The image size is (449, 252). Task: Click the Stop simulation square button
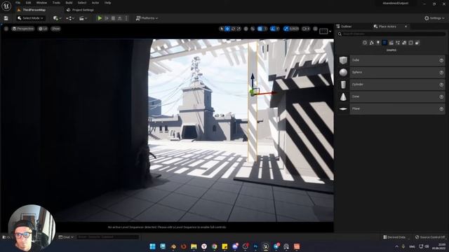(113, 18)
